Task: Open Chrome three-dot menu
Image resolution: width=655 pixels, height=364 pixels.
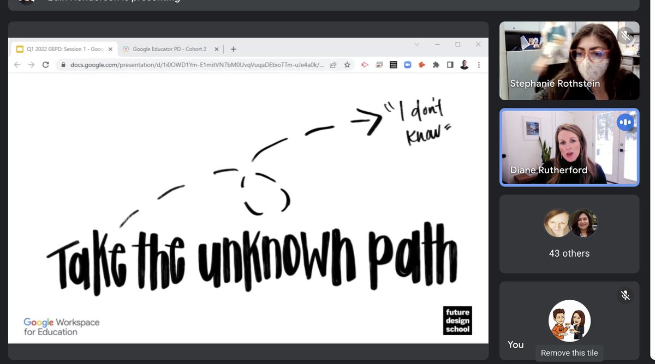Action: [479, 65]
